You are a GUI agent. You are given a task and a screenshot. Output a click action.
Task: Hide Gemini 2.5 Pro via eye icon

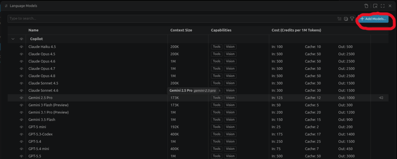tap(22, 98)
